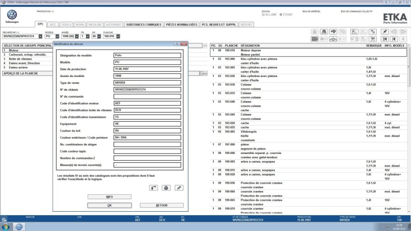Click the headset person toolbar icon

(x=324, y=32)
